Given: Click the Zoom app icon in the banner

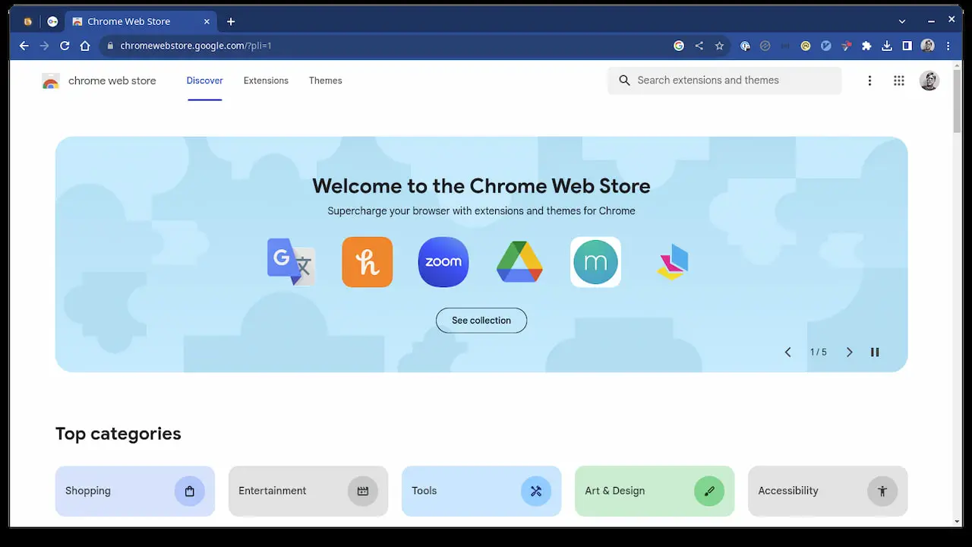Looking at the screenshot, I should [x=443, y=262].
